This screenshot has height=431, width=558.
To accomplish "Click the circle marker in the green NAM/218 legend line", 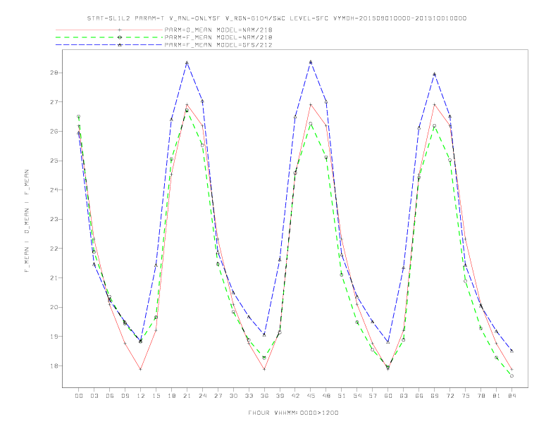I will 120,37.
